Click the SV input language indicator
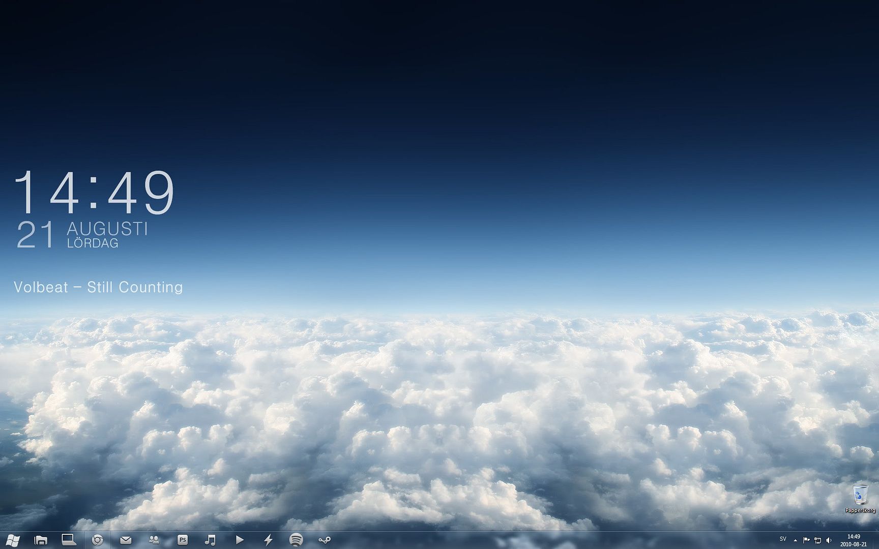 coord(783,539)
